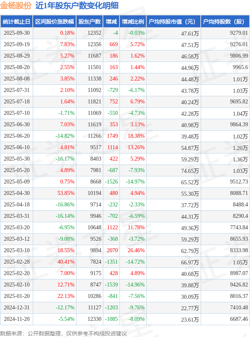Image resolution: width=250 pixels, height=337 pixels.
Task: Select the 股东户数 column header
Action: click(90, 22)
